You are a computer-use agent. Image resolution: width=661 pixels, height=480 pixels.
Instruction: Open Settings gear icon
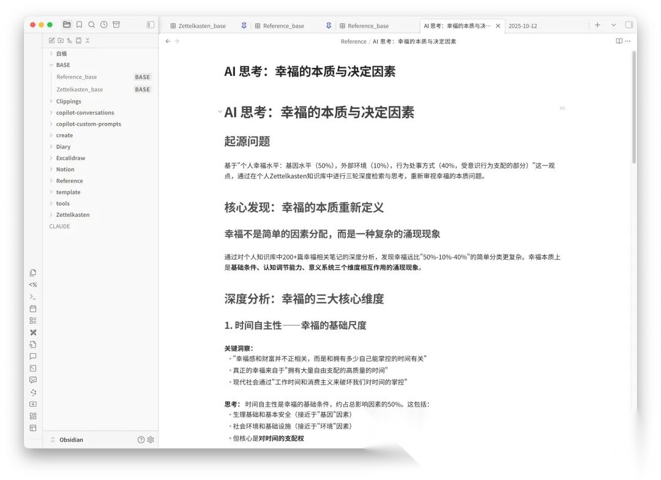(151, 440)
